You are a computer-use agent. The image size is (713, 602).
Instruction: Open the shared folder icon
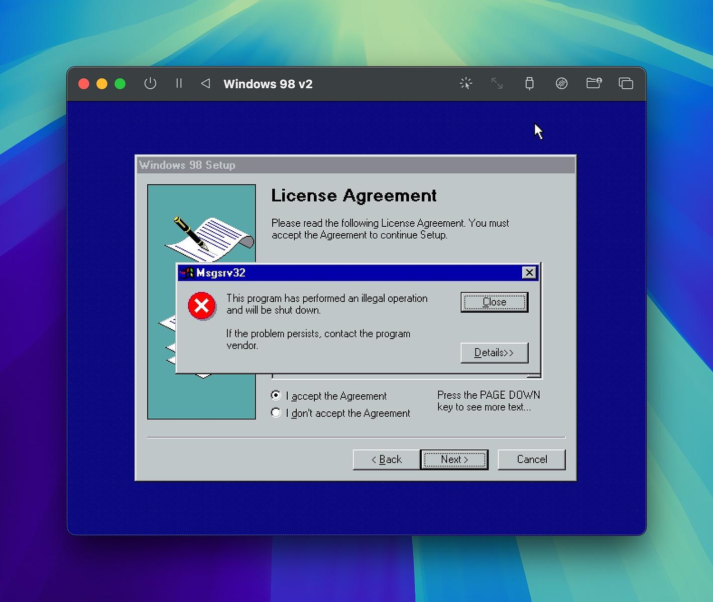[593, 83]
